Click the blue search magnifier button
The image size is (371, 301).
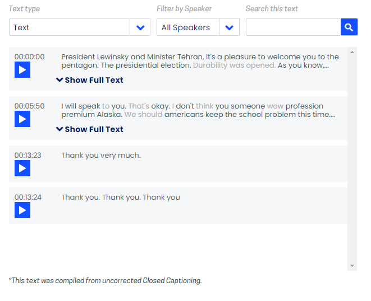pos(349,27)
